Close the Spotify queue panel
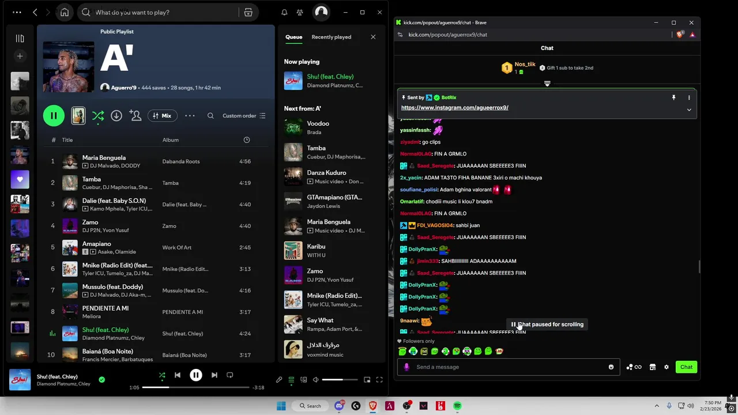The width and height of the screenshot is (738, 415). point(373,37)
